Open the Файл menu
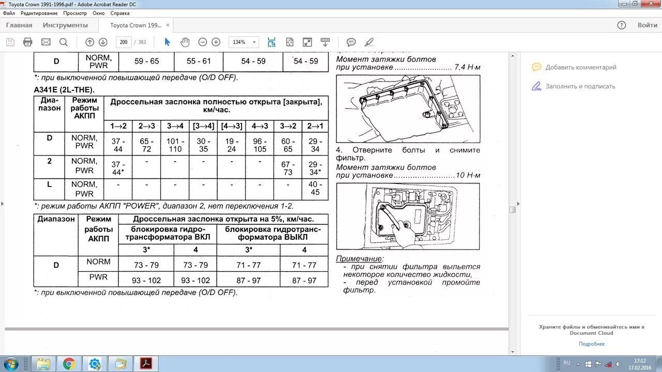 [x=9, y=13]
